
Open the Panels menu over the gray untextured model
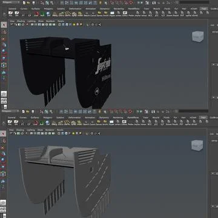coord(60,130)
